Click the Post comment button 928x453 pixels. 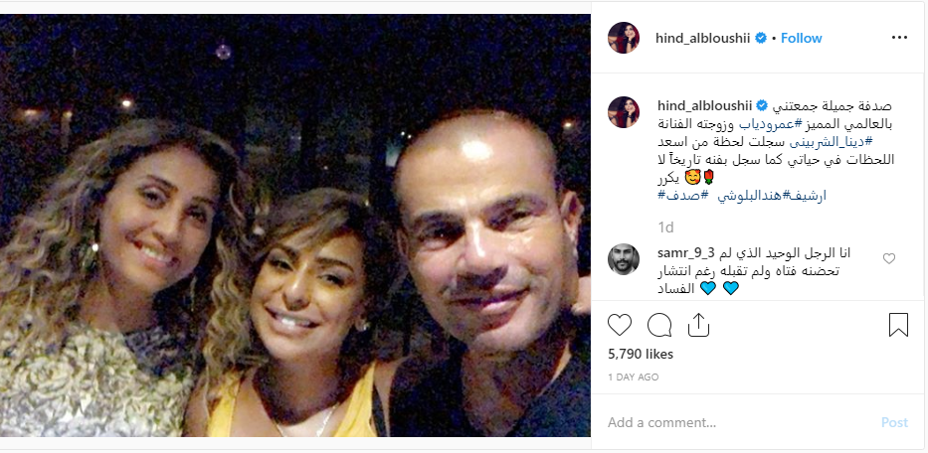pos(894,422)
